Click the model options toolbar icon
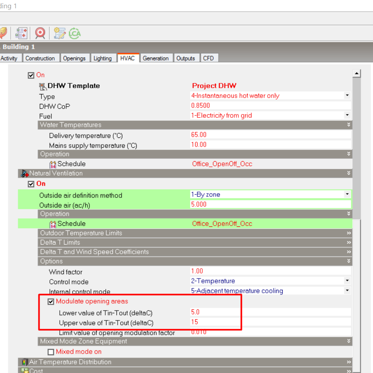 [21, 33]
